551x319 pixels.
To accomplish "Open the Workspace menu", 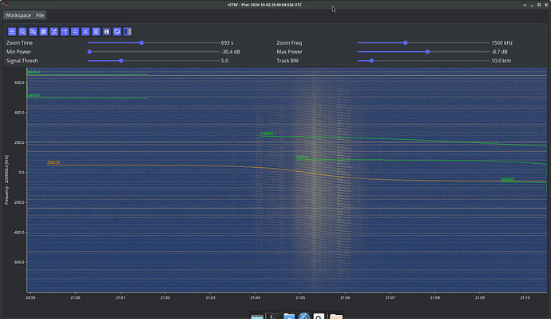I will [x=18, y=15].
